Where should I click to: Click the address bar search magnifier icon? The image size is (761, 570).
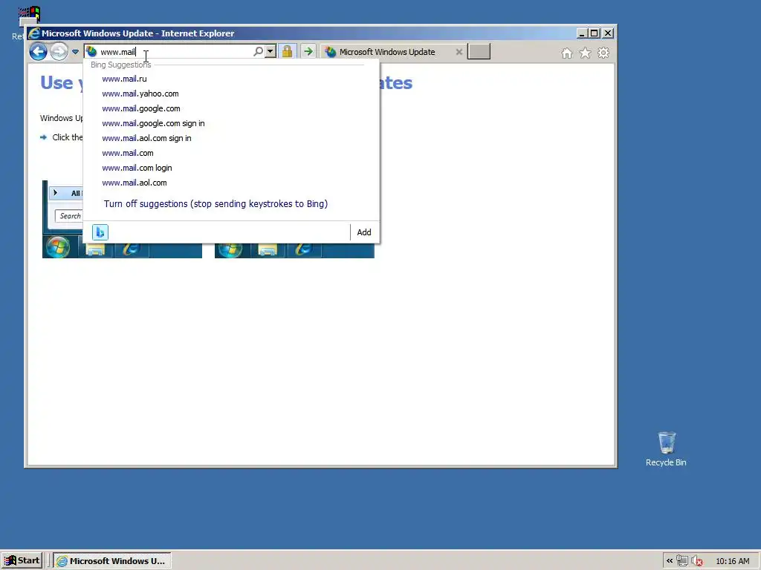258,51
